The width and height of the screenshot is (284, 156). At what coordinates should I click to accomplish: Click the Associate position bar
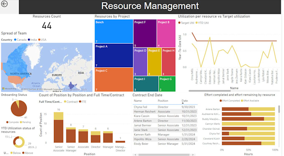tap(83, 136)
